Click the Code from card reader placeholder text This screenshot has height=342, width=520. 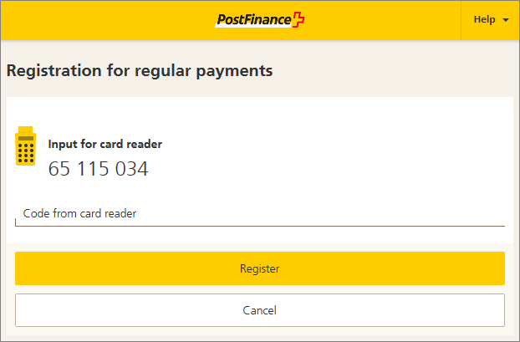click(x=79, y=213)
